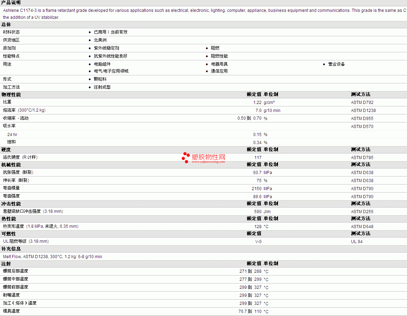
Task: Click the shrinkage row 收缩率 - 流动
Action: coord(203,118)
